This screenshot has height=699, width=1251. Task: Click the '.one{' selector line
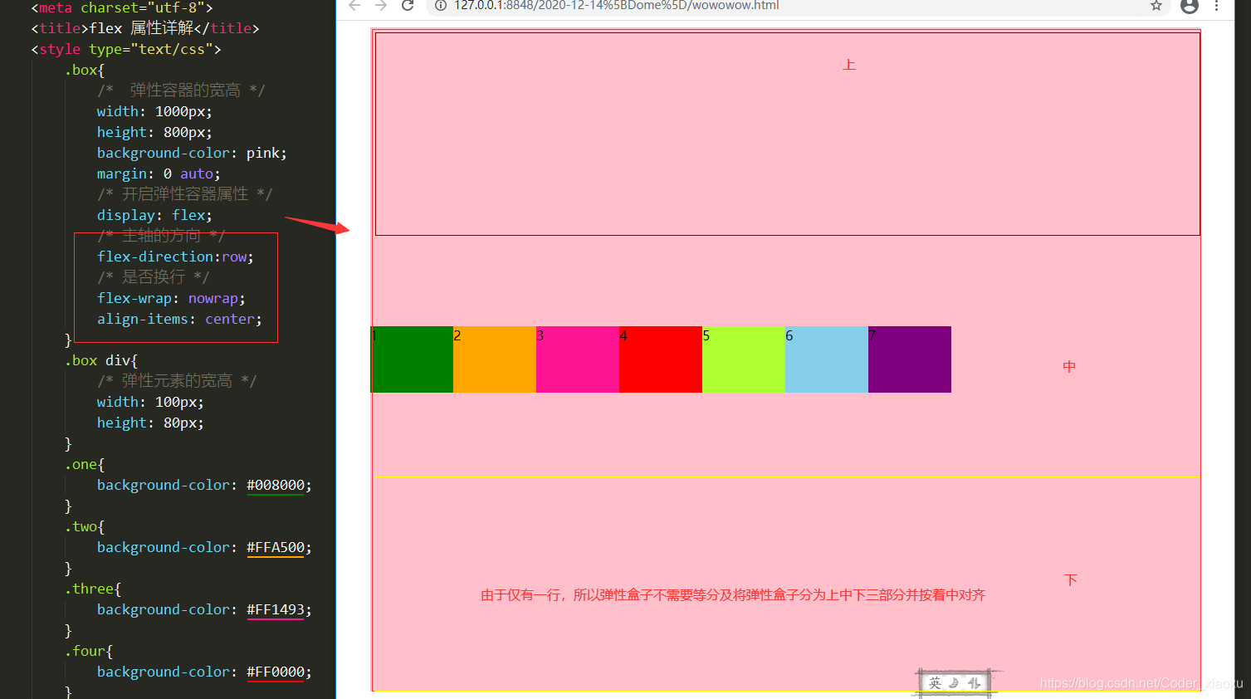pyautogui.click(x=85, y=464)
